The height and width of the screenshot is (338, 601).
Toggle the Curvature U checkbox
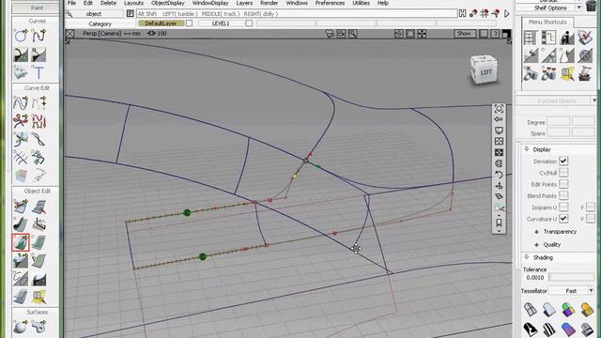coord(563,219)
